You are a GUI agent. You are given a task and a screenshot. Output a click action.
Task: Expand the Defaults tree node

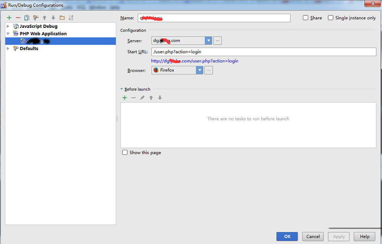[8, 48]
